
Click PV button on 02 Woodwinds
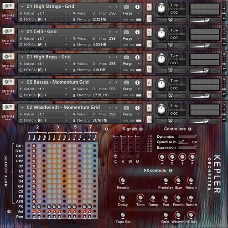(x=224, y=119)
